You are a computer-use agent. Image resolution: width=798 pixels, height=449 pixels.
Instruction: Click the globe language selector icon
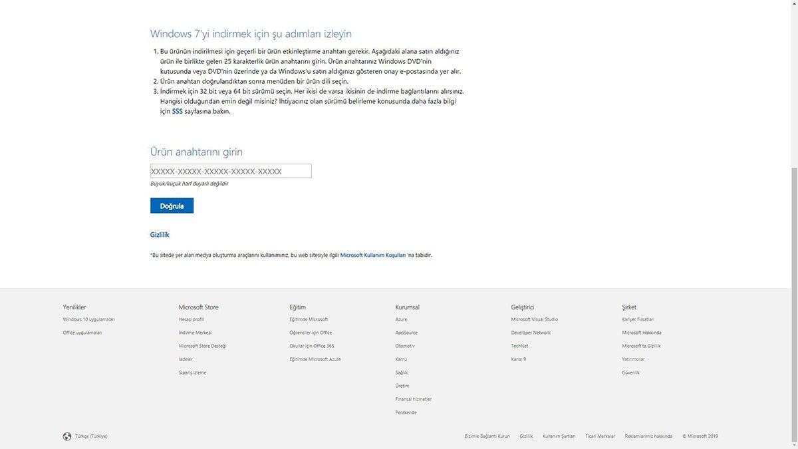coord(66,436)
